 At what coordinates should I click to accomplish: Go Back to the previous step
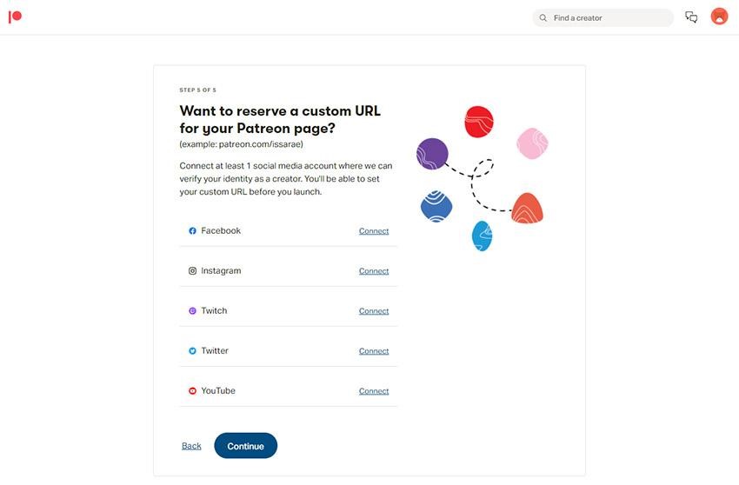point(191,446)
